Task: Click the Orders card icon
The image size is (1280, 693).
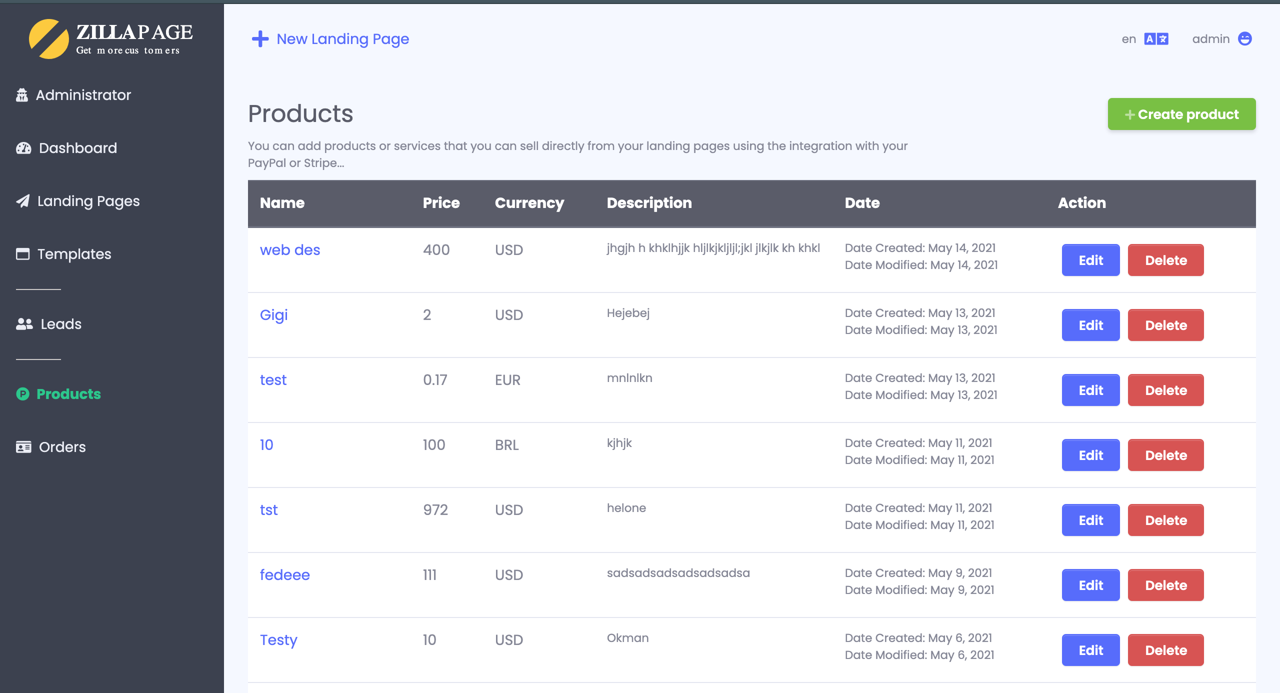Action: point(23,447)
